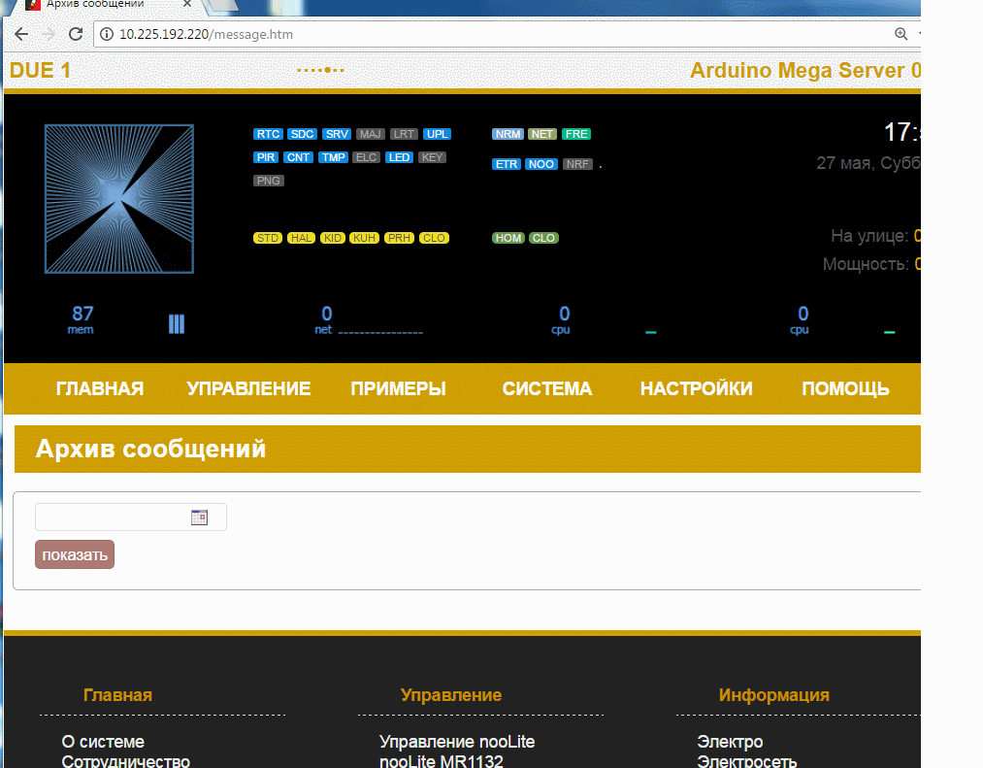
Task: Click the SDC module badge
Action: click(x=302, y=134)
